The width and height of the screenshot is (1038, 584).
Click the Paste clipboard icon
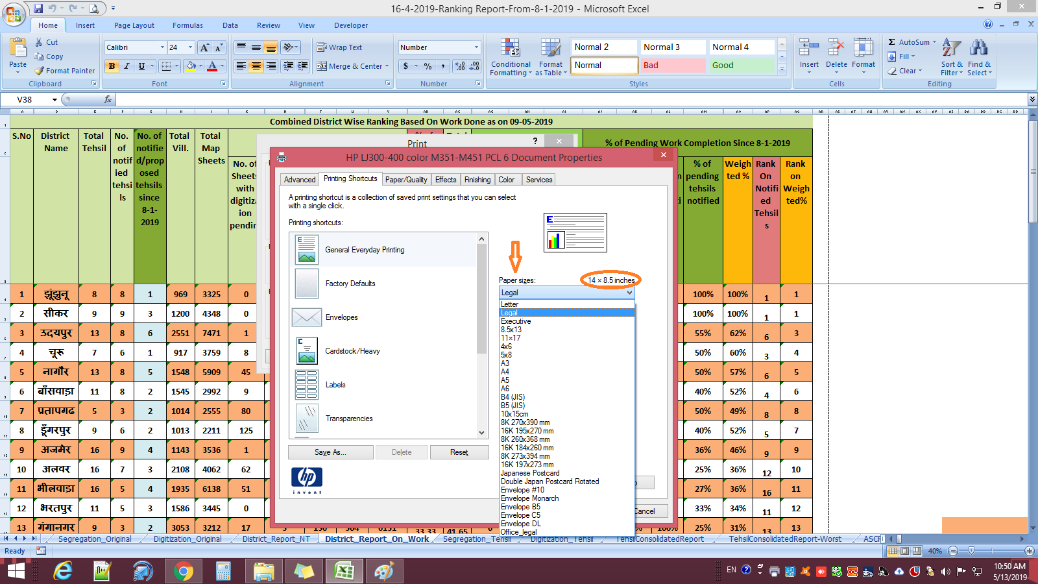(x=18, y=49)
